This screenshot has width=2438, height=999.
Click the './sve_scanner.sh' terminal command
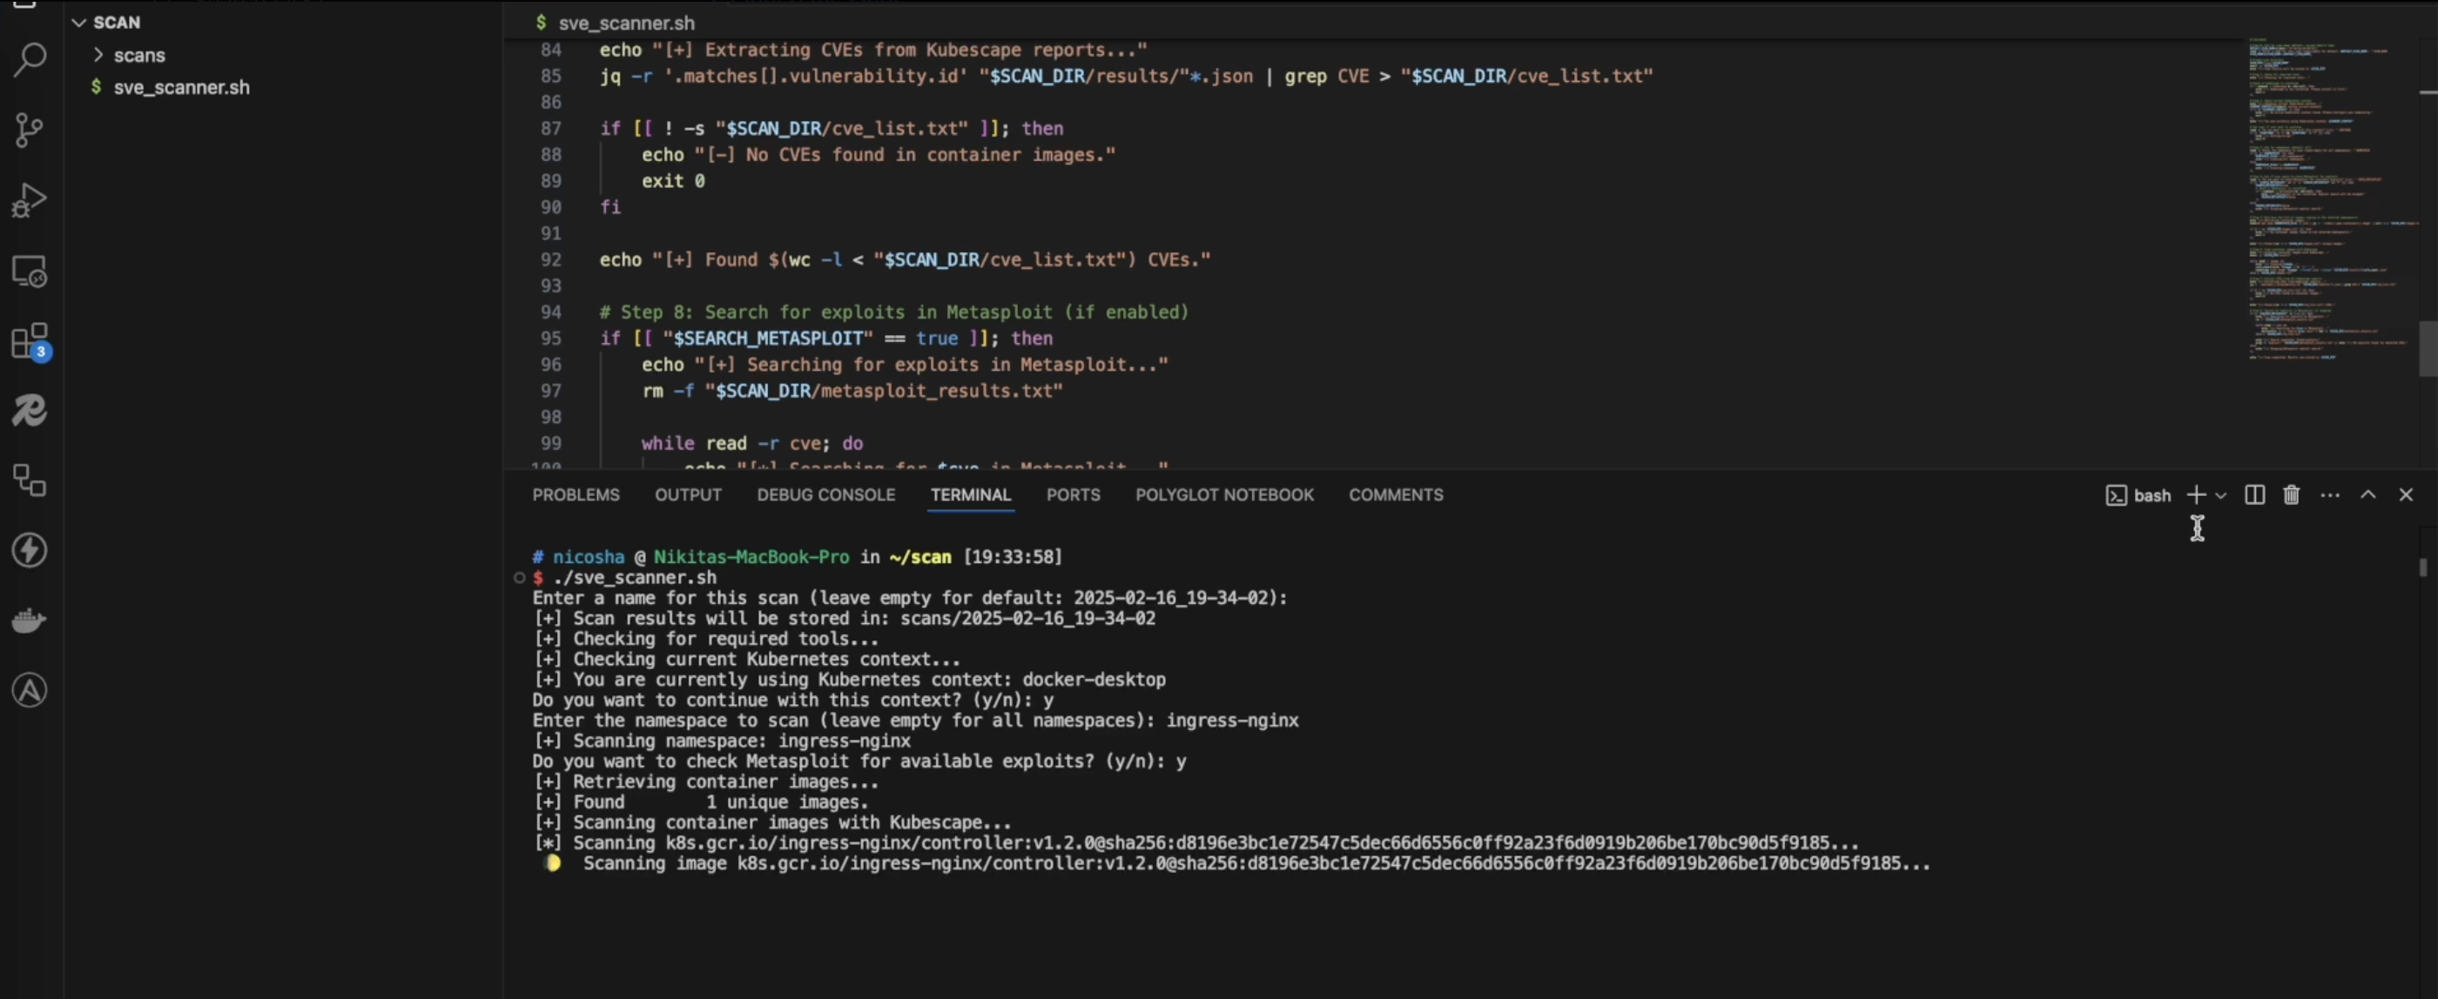[635, 577]
